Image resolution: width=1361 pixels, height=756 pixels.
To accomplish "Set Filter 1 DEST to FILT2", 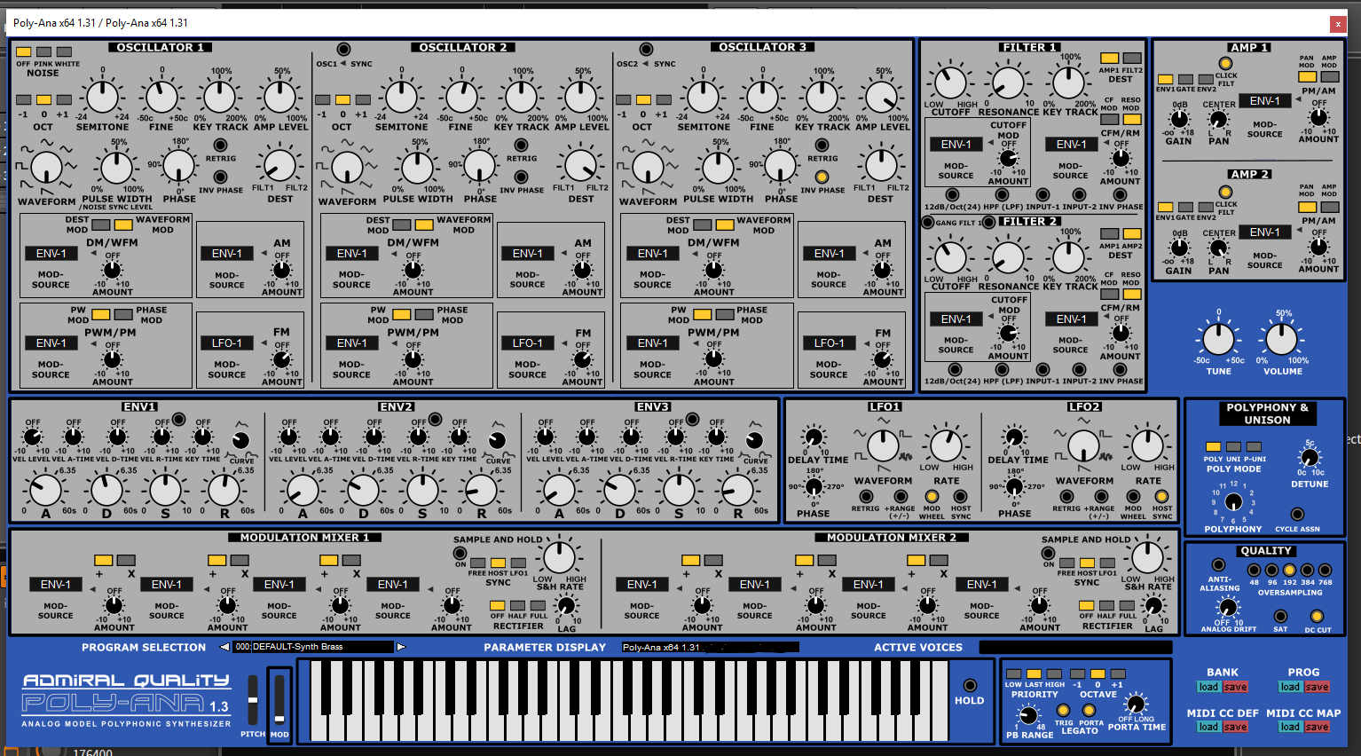I will pyautogui.click(x=1132, y=59).
